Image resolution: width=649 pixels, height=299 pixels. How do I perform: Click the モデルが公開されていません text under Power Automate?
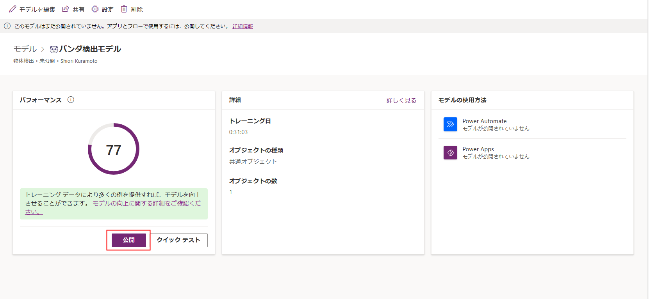[x=496, y=129]
